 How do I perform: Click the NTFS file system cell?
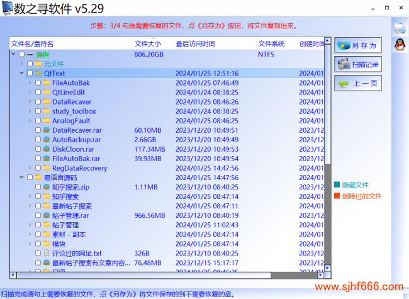pos(266,54)
